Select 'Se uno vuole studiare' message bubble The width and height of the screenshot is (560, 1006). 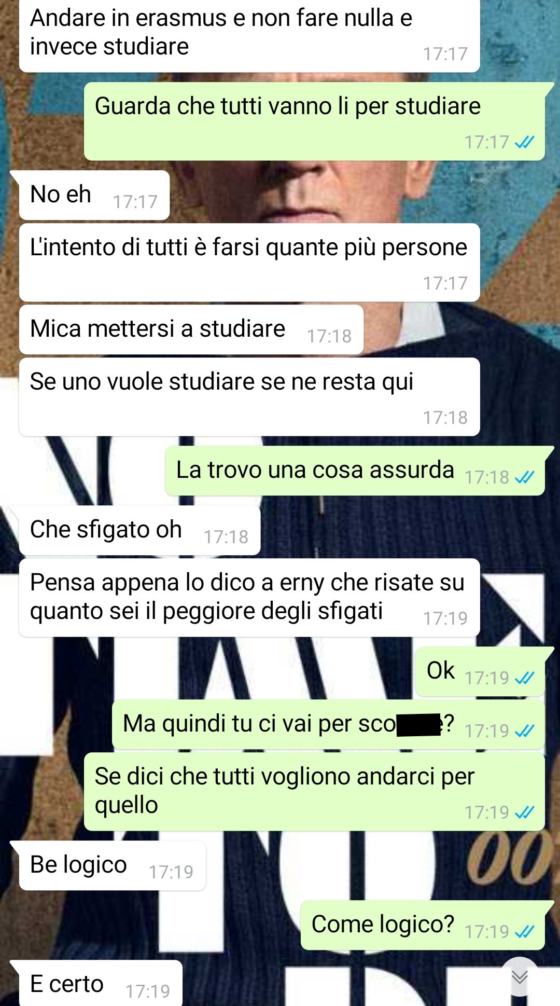(x=249, y=397)
